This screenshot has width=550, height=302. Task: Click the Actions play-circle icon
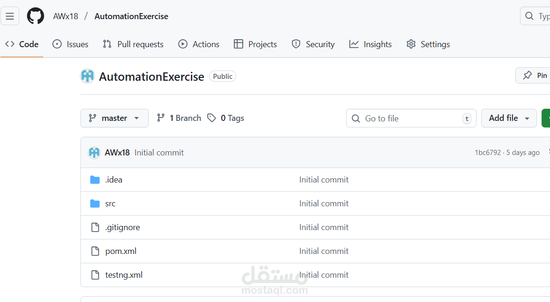pos(183,44)
